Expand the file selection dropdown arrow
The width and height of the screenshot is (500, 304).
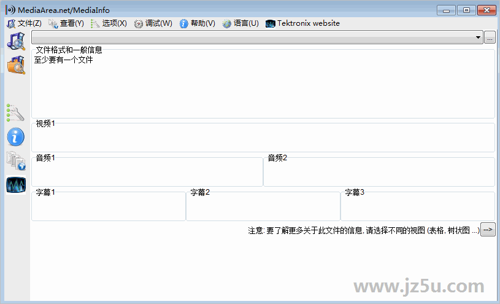478,37
